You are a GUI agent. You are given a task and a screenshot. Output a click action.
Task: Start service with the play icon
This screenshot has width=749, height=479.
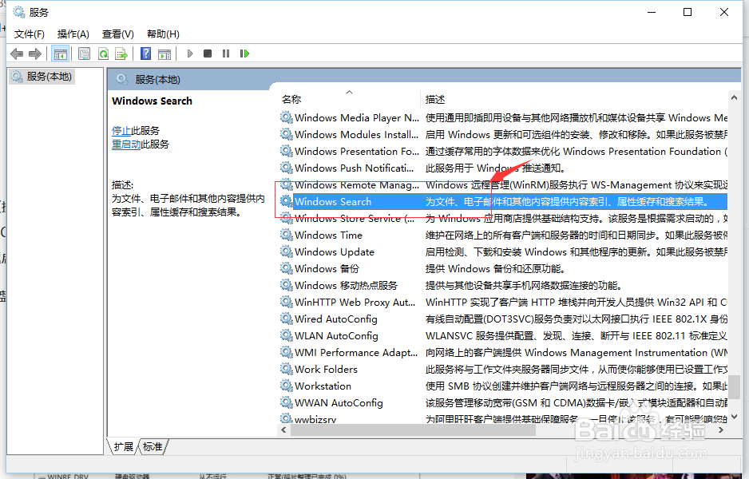point(190,53)
